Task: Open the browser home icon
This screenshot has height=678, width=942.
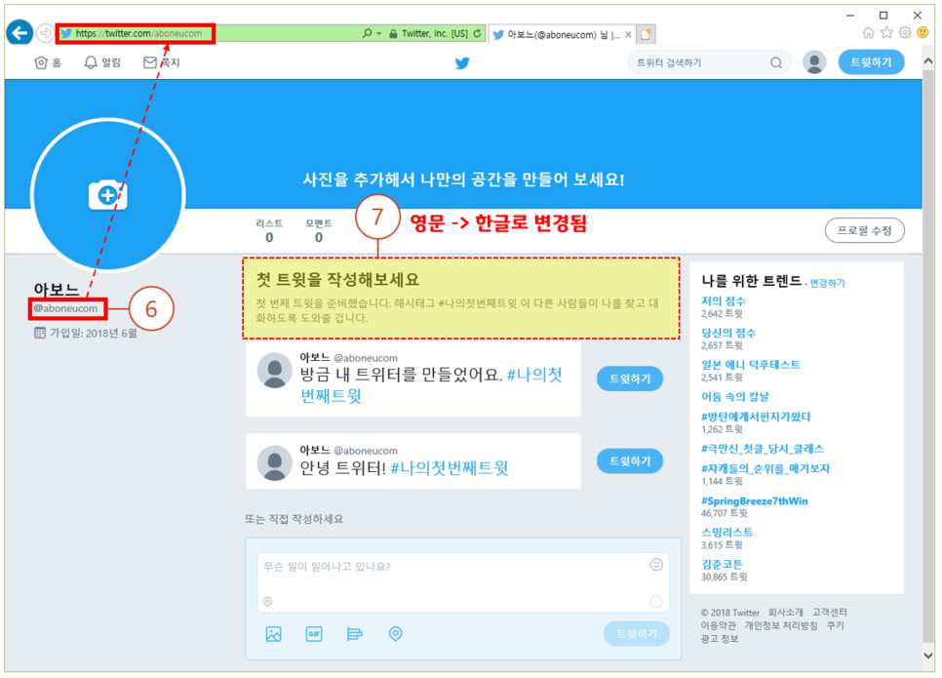Action: tap(868, 33)
